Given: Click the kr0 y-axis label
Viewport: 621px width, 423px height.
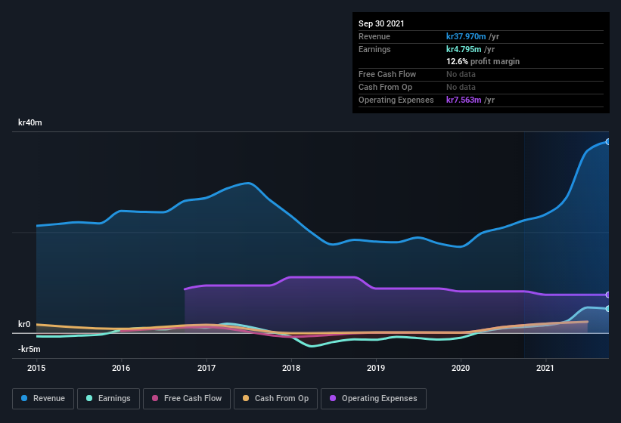Looking at the screenshot, I should pos(24,324).
